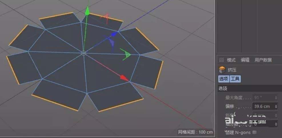Open the 用户数据 menu
The width and height of the screenshot is (282, 138).
263,60
